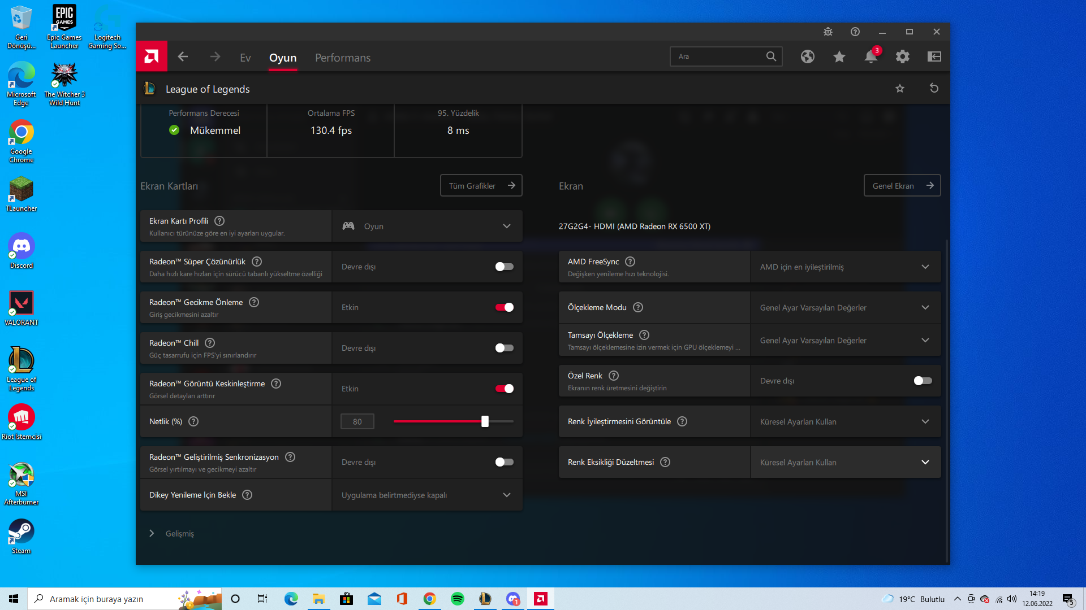Toggle Radeon™ Gecikme Önleme switch off
The width and height of the screenshot is (1086, 610).
(x=504, y=307)
